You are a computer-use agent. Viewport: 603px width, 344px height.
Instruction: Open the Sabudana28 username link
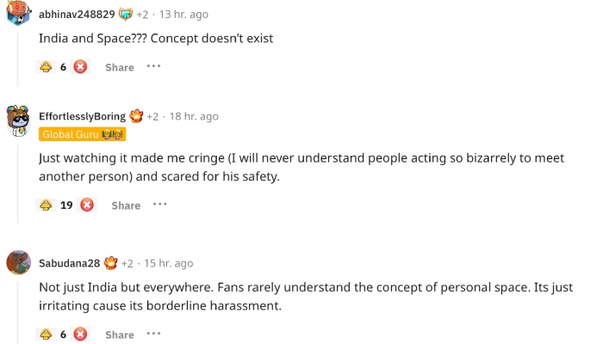pos(70,263)
